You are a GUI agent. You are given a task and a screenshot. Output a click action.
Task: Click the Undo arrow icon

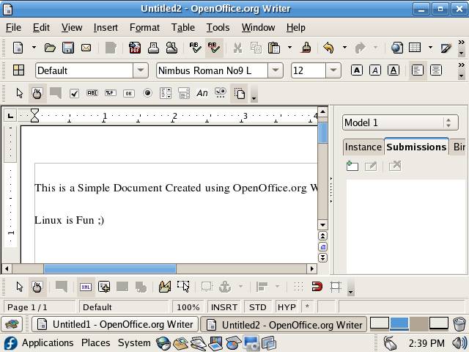pyautogui.click(x=328, y=48)
